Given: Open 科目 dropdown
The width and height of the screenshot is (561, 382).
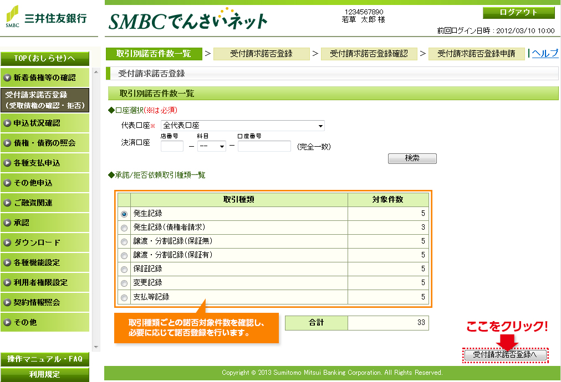Looking at the screenshot, I should tap(211, 146).
